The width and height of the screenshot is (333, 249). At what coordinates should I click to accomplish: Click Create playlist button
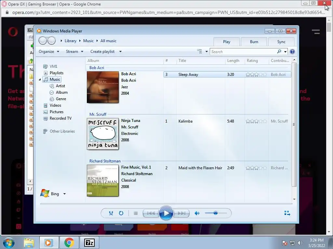tap(102, 52)
